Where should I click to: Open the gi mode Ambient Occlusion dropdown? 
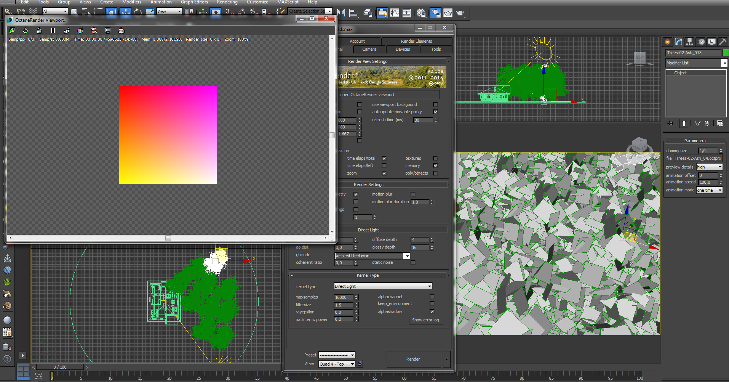point(407,256)
